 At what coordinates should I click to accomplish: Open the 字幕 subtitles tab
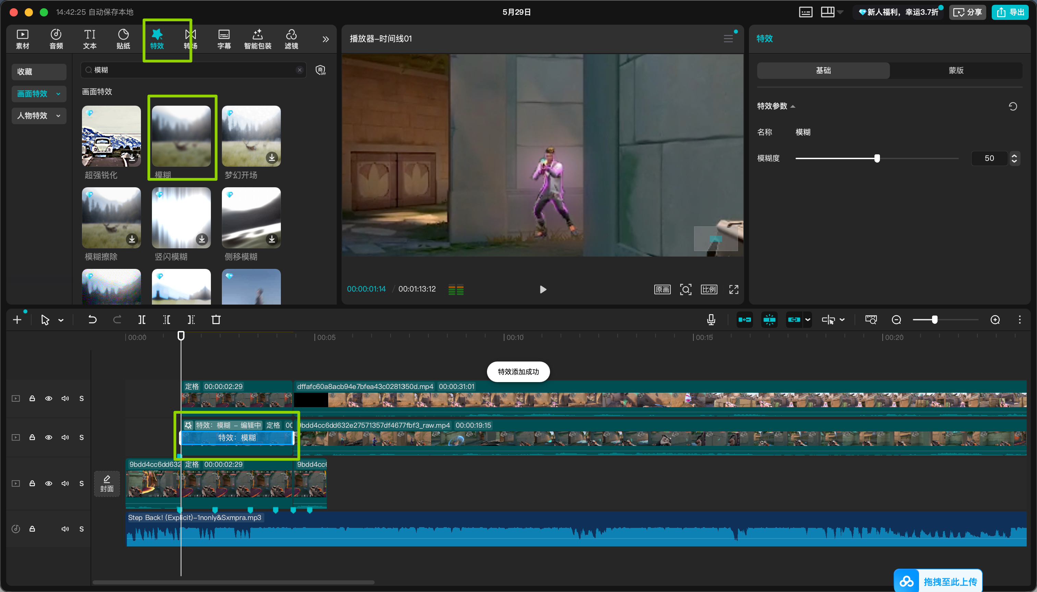(224, 39)
